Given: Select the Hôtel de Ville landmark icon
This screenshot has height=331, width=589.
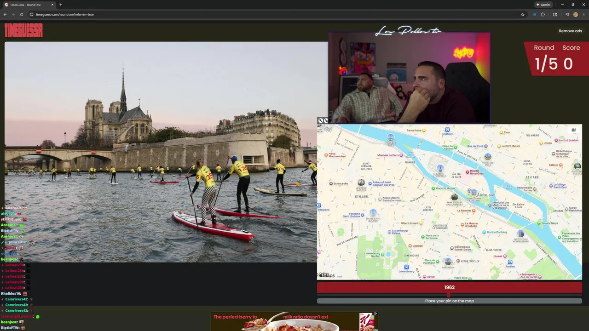Looking at the screenshot, I should point(488,157).
